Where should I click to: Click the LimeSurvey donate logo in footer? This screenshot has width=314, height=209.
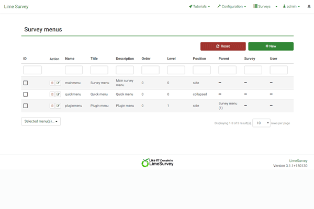[157, 163]
